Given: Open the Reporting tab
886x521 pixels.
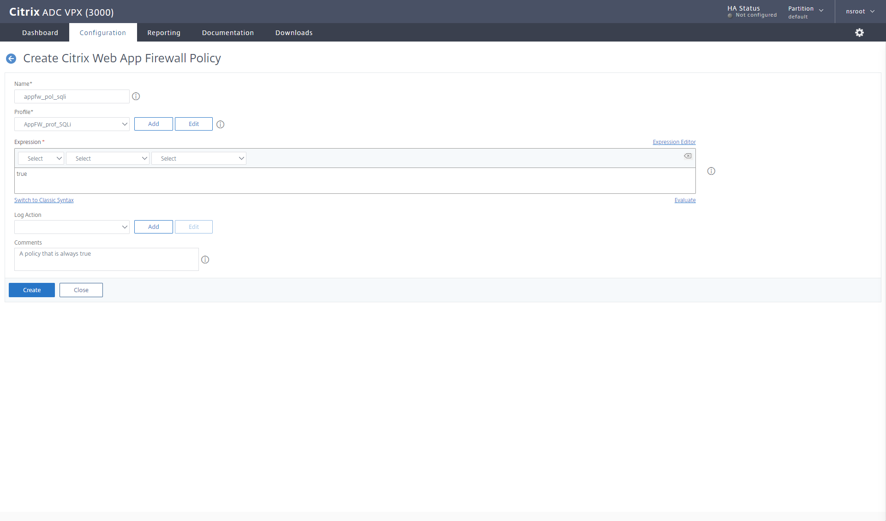Looking at the screenshot, I should 164,33.
